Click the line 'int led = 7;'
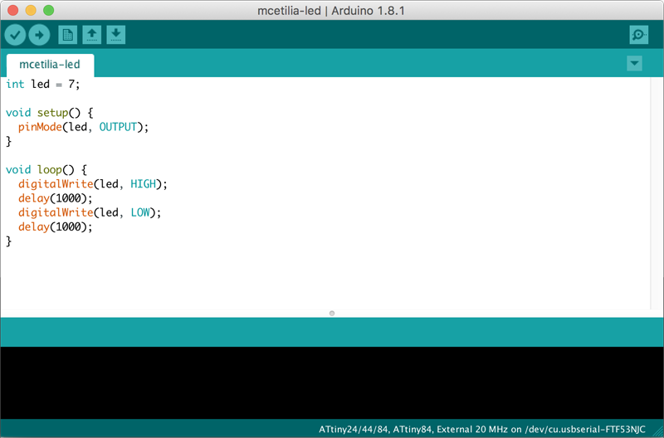 coord(43,85)
